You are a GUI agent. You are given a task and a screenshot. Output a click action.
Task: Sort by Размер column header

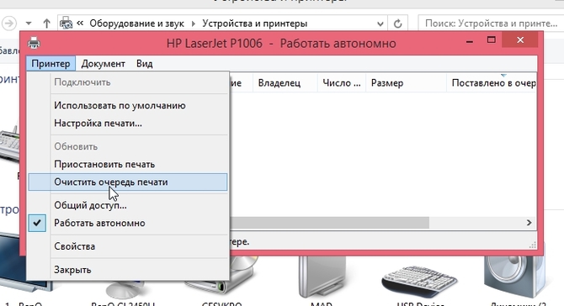(x=406, y=83)
